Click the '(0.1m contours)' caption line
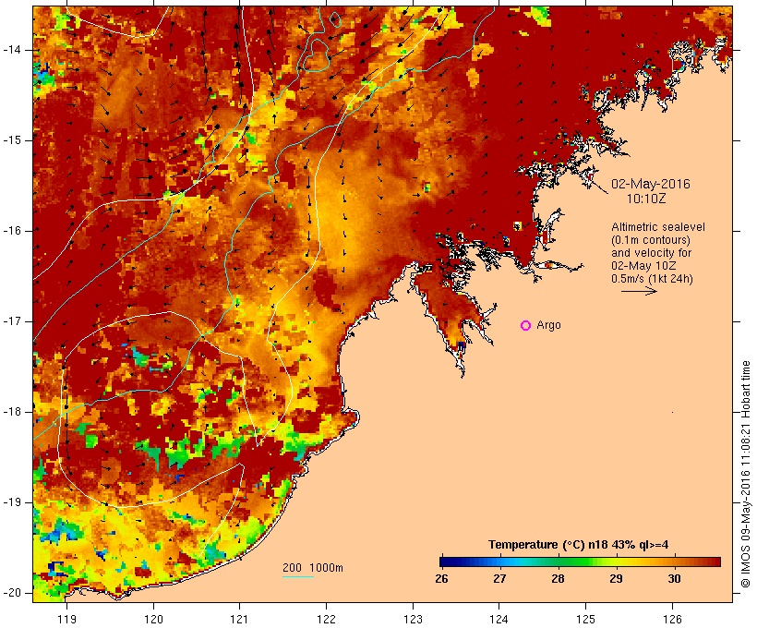 (x=651, y=239)
